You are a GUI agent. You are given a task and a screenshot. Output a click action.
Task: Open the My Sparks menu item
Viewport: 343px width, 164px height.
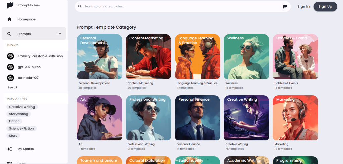click(x=34, y=149)
